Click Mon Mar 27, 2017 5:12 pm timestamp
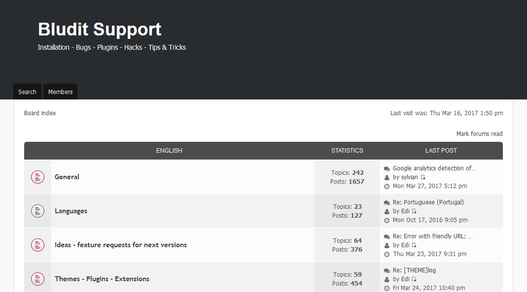 click(430, 186)
